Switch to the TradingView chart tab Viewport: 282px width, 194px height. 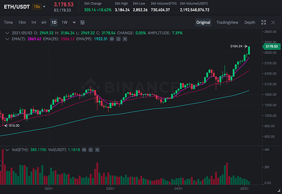click(x=228, y=22)
